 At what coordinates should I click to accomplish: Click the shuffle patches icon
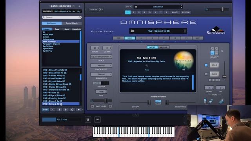tap(53, 110)
